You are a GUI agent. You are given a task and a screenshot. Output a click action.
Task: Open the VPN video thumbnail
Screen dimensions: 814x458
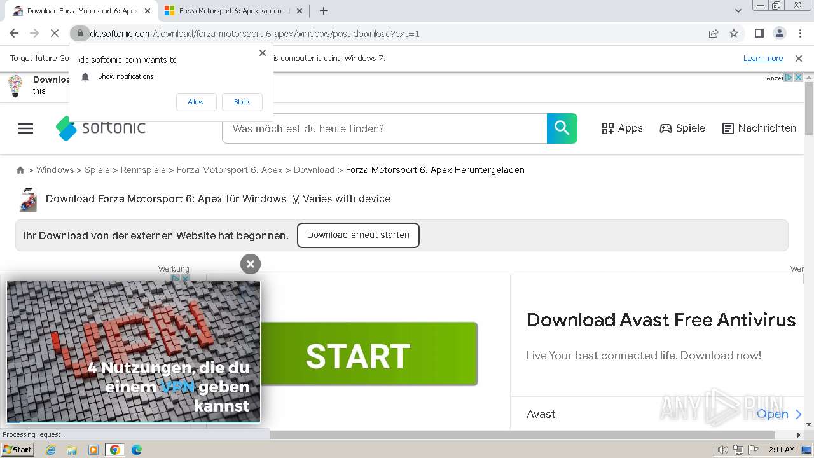tap(134, 352)
